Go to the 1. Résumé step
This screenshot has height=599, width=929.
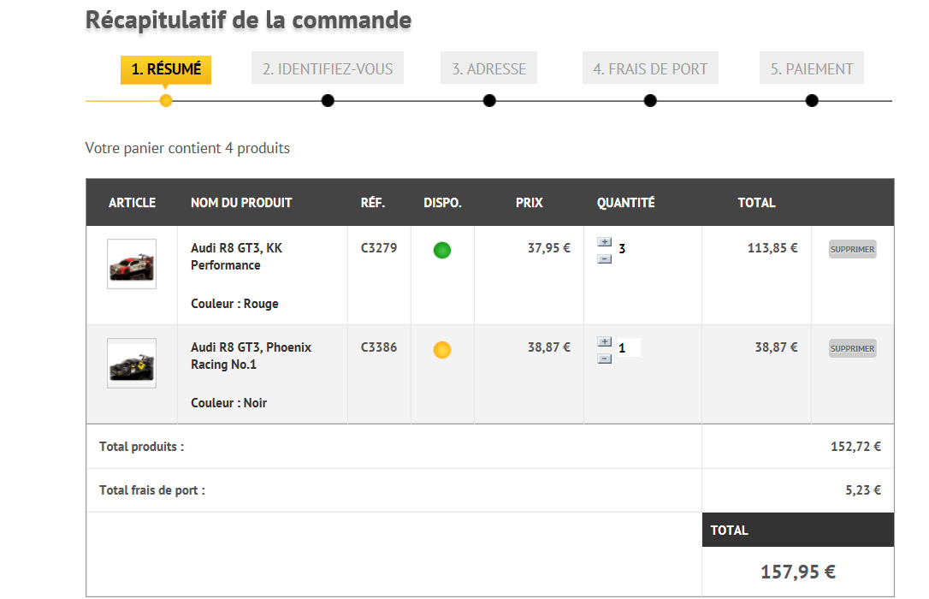click(166, 69)
